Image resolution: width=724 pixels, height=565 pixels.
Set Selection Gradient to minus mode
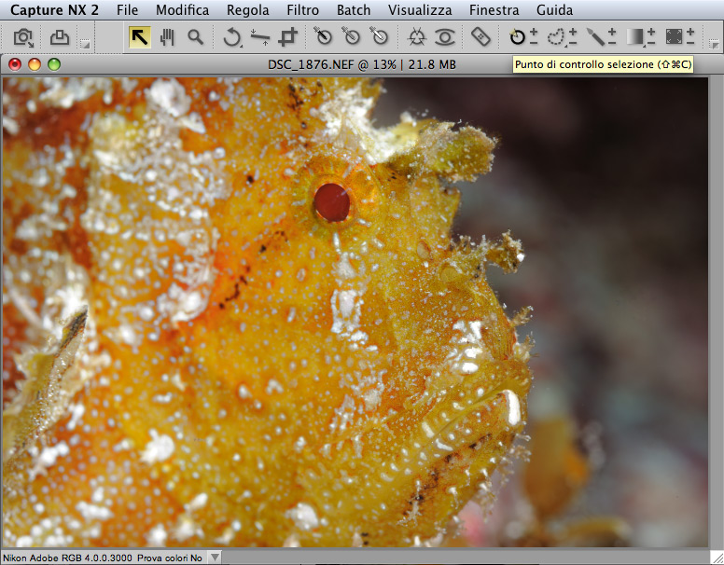click(x=651, y=43)
